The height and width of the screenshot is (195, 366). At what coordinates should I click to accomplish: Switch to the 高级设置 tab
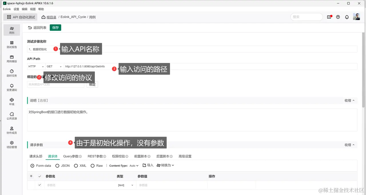185,156
